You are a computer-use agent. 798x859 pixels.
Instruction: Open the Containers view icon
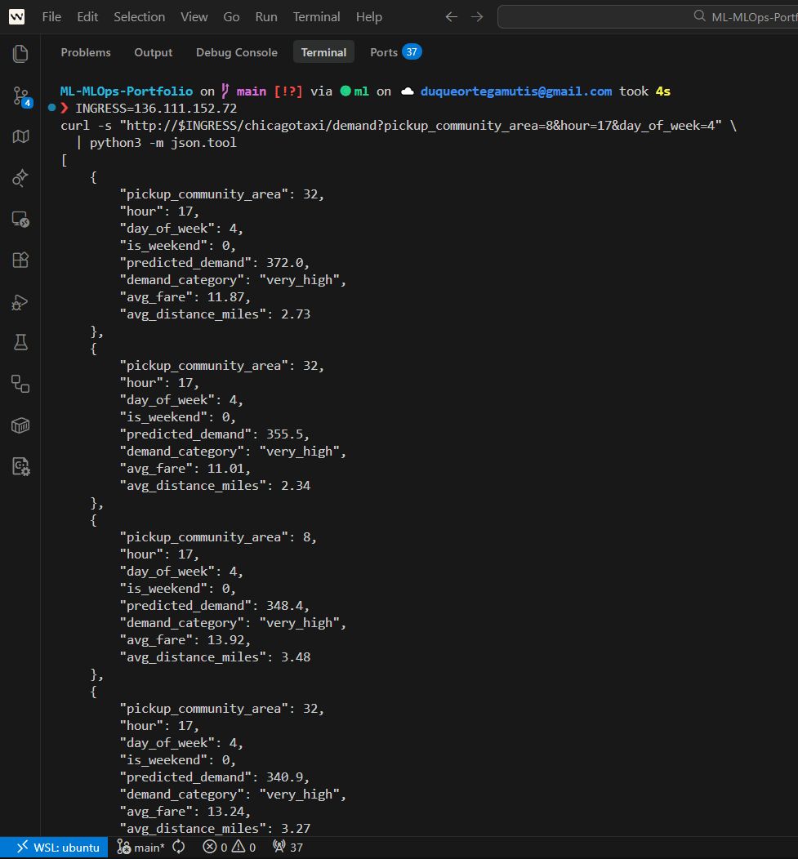point(20,425)
